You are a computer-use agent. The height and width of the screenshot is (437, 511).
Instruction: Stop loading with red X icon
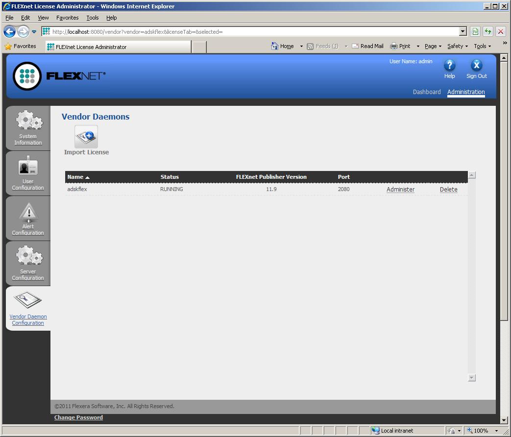coord(501,32)
